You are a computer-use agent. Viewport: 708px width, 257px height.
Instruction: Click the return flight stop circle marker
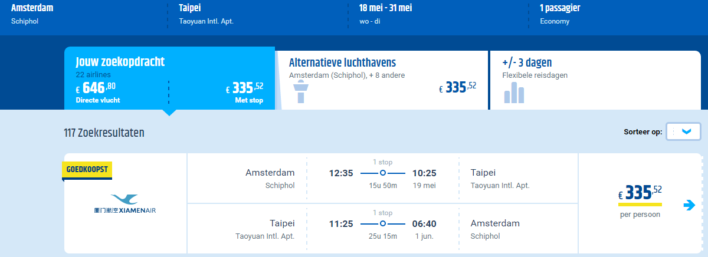pyautogui.click(x=383, y=223)
